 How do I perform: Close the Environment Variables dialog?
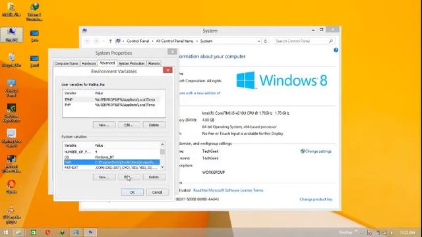[167, 70]
